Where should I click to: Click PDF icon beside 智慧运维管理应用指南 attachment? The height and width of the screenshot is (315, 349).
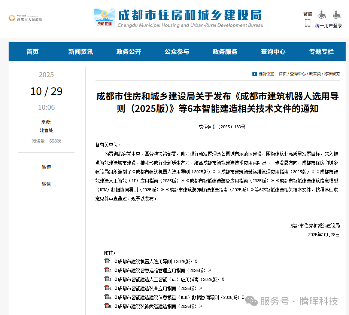106,270
